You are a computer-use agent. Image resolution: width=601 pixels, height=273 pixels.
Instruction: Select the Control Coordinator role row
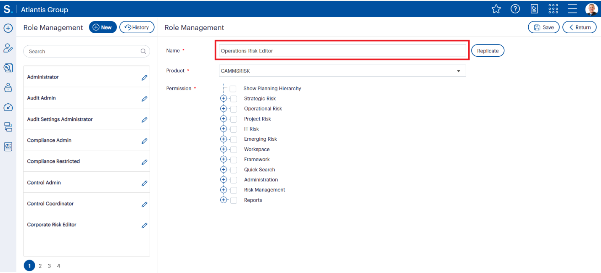pos(87,204)
